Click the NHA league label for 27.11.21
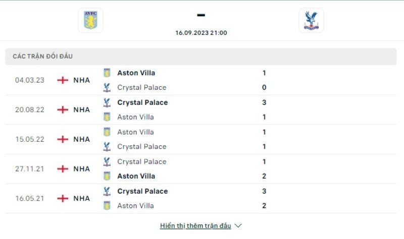The width and height of the screenshot is (404, 239). point(81,169)
